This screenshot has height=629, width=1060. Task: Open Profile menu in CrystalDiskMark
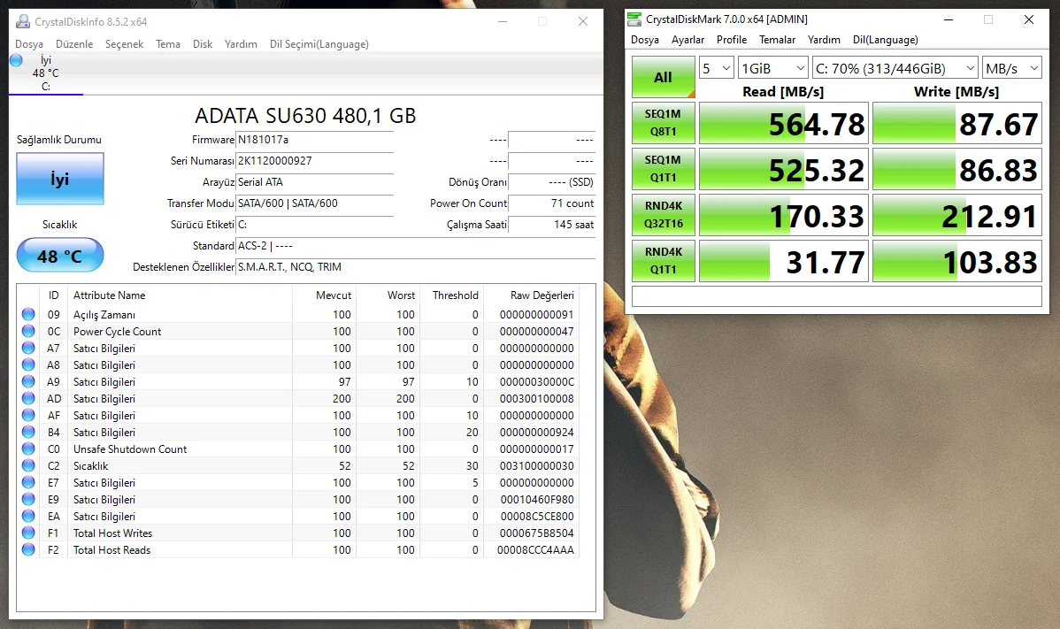pyautogui.click(x=732, y=40)
